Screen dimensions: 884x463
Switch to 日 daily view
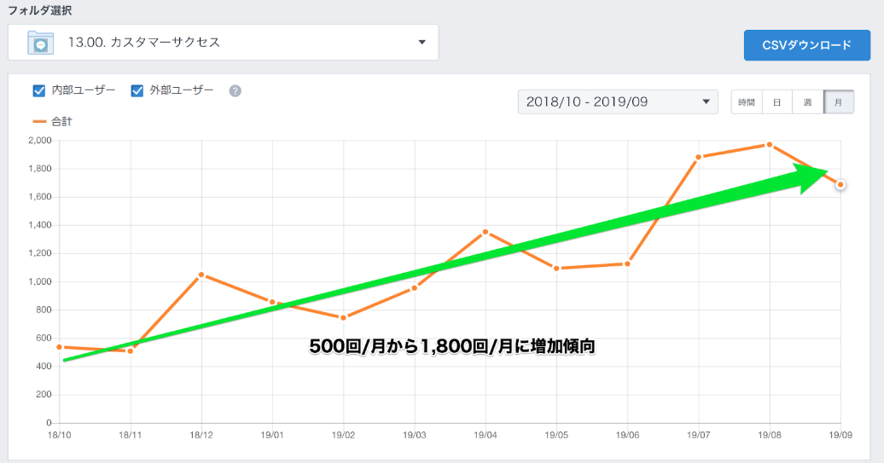pos(776,102)
